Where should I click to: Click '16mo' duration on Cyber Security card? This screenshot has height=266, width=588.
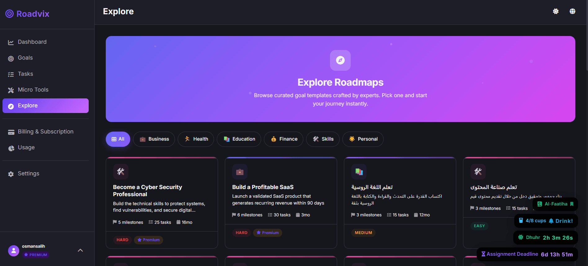184,222
